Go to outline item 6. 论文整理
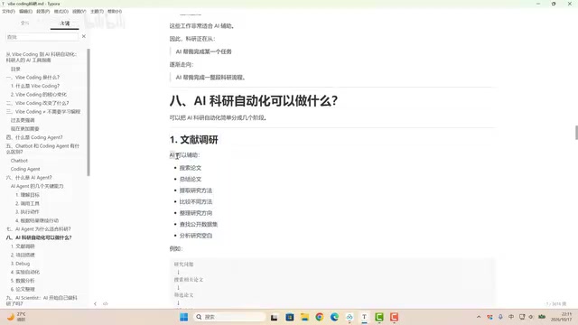The height and width of the screenshot is (325, 578). [23, 289]
